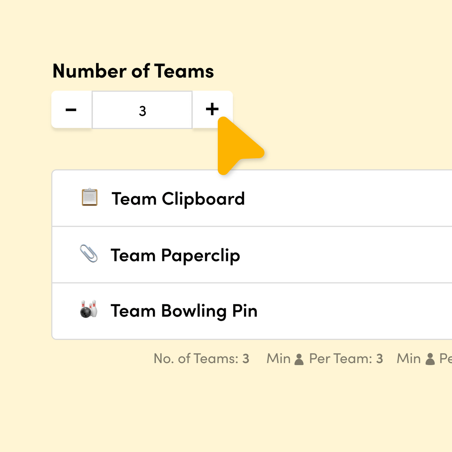Select the Team Clipboard name

(x=178, y=199)
